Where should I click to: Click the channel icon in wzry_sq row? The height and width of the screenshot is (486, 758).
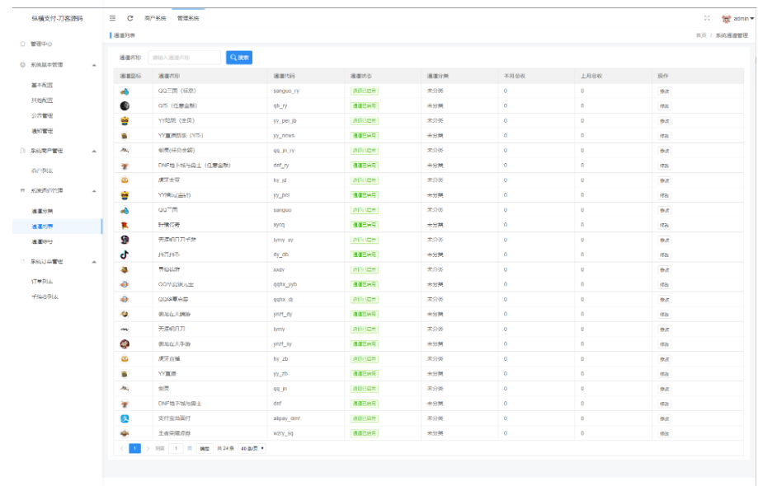click(125, 433)
